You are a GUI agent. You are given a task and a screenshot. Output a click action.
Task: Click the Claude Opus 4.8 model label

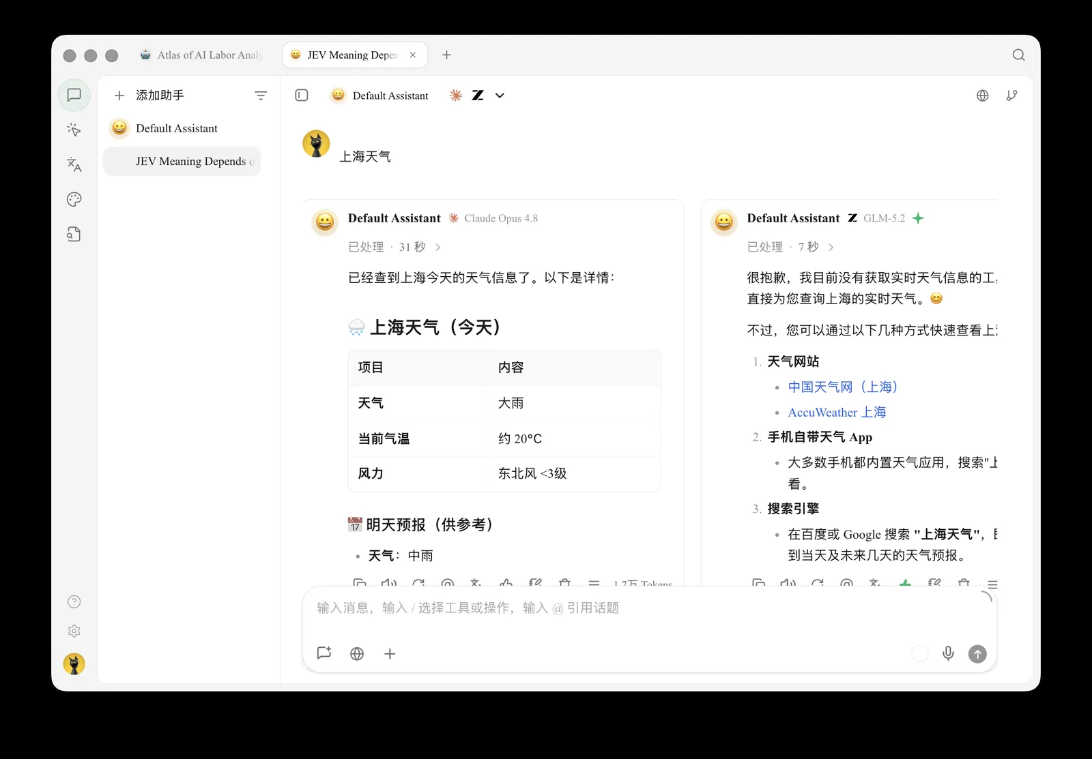pos(501,219)
